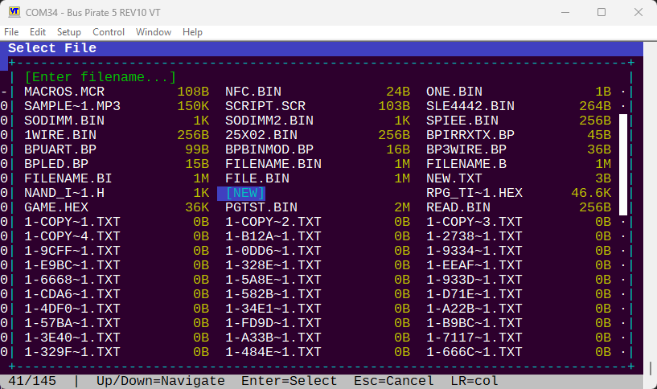657x389 pixels.
Task: Click the white file list scrollbar thumb
Action: point(622,164)
